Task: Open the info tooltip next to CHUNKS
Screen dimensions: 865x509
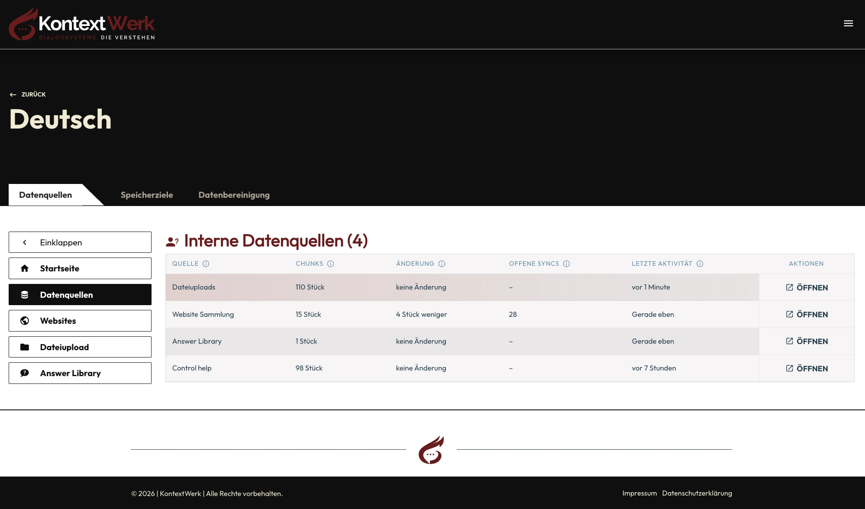Action: (331, 264)
